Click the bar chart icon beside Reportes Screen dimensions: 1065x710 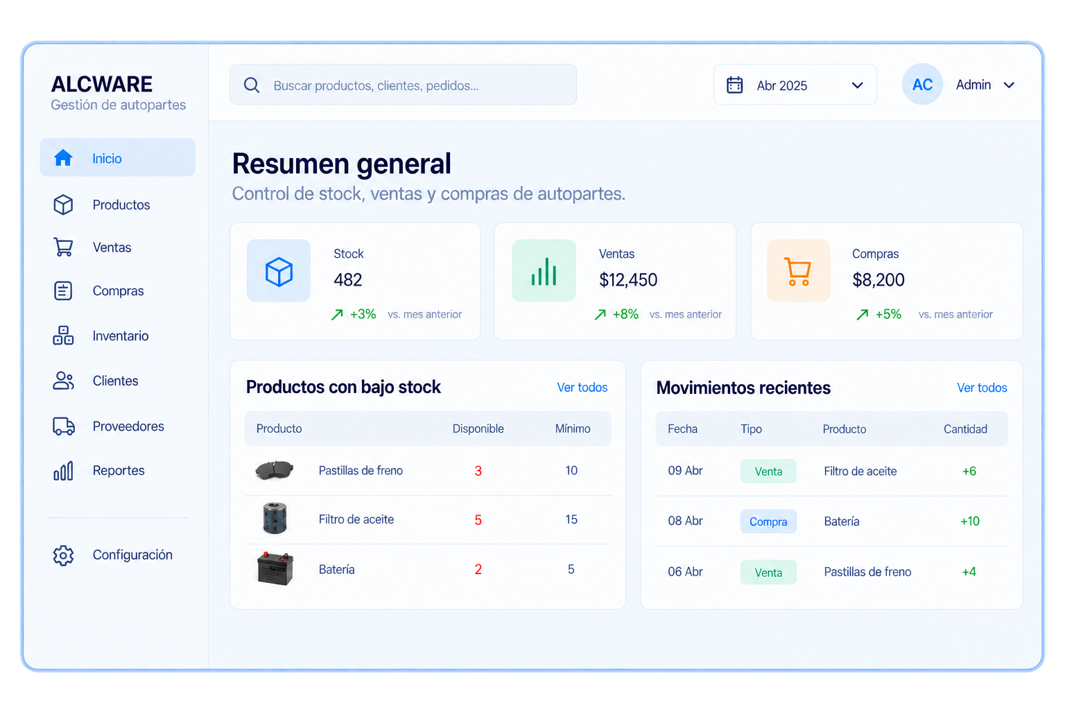tap(63, 471)
